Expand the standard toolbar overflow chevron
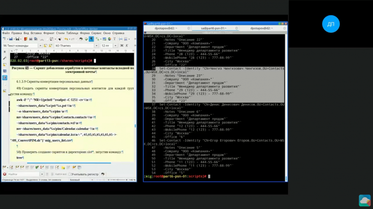This screenshot has height=209, width=373. (135, 39)
